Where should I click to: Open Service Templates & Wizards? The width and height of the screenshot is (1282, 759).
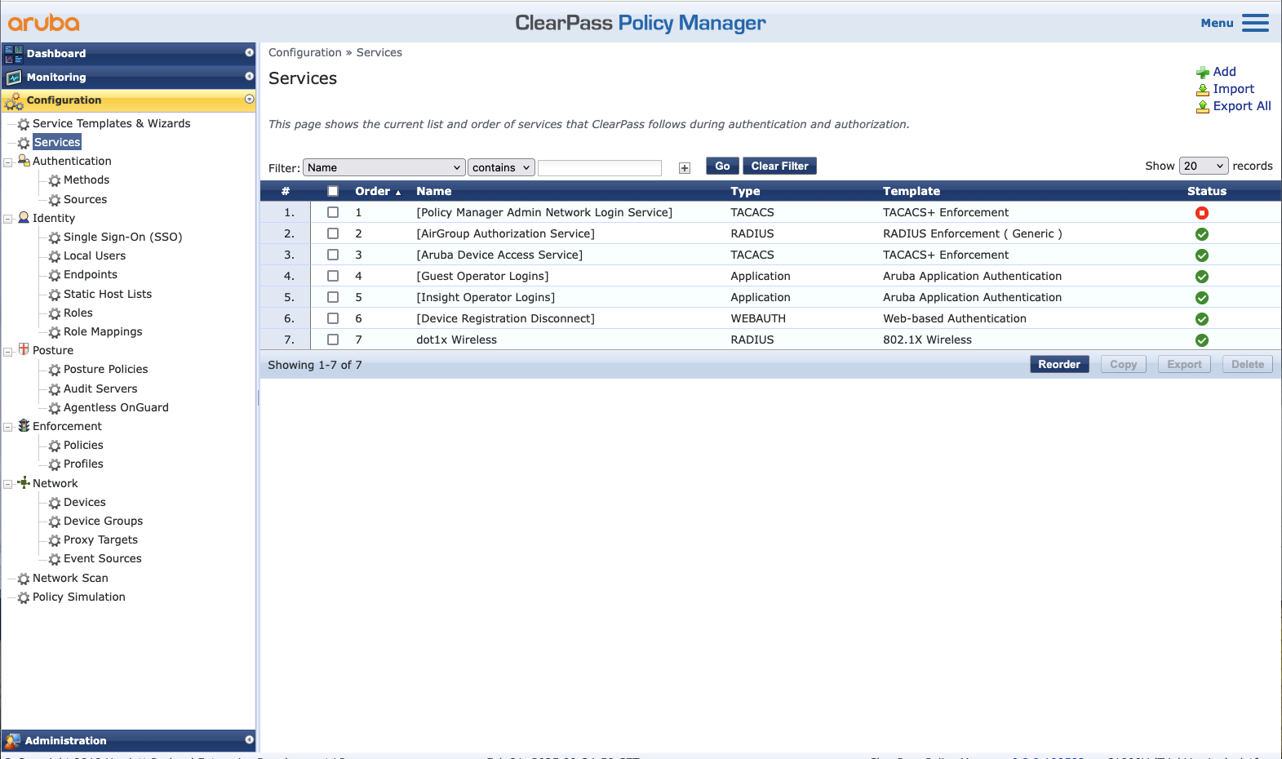[112, 123]
